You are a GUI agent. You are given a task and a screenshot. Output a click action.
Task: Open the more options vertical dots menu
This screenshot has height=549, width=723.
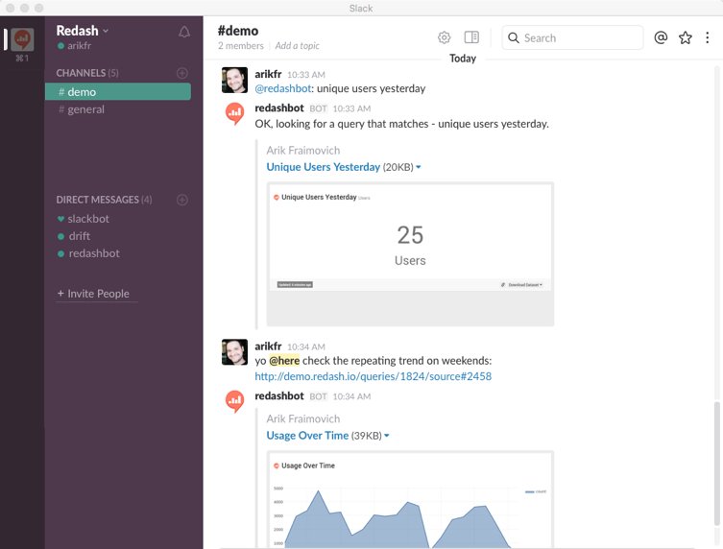coord(708,37)
